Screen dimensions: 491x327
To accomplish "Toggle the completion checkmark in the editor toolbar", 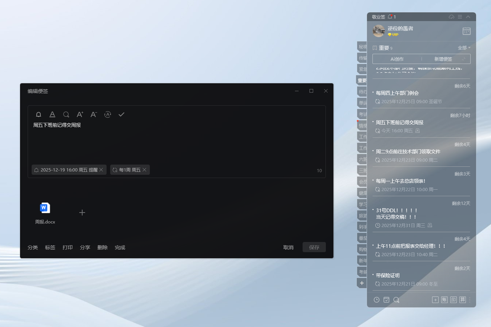I will tap(121, 114).
